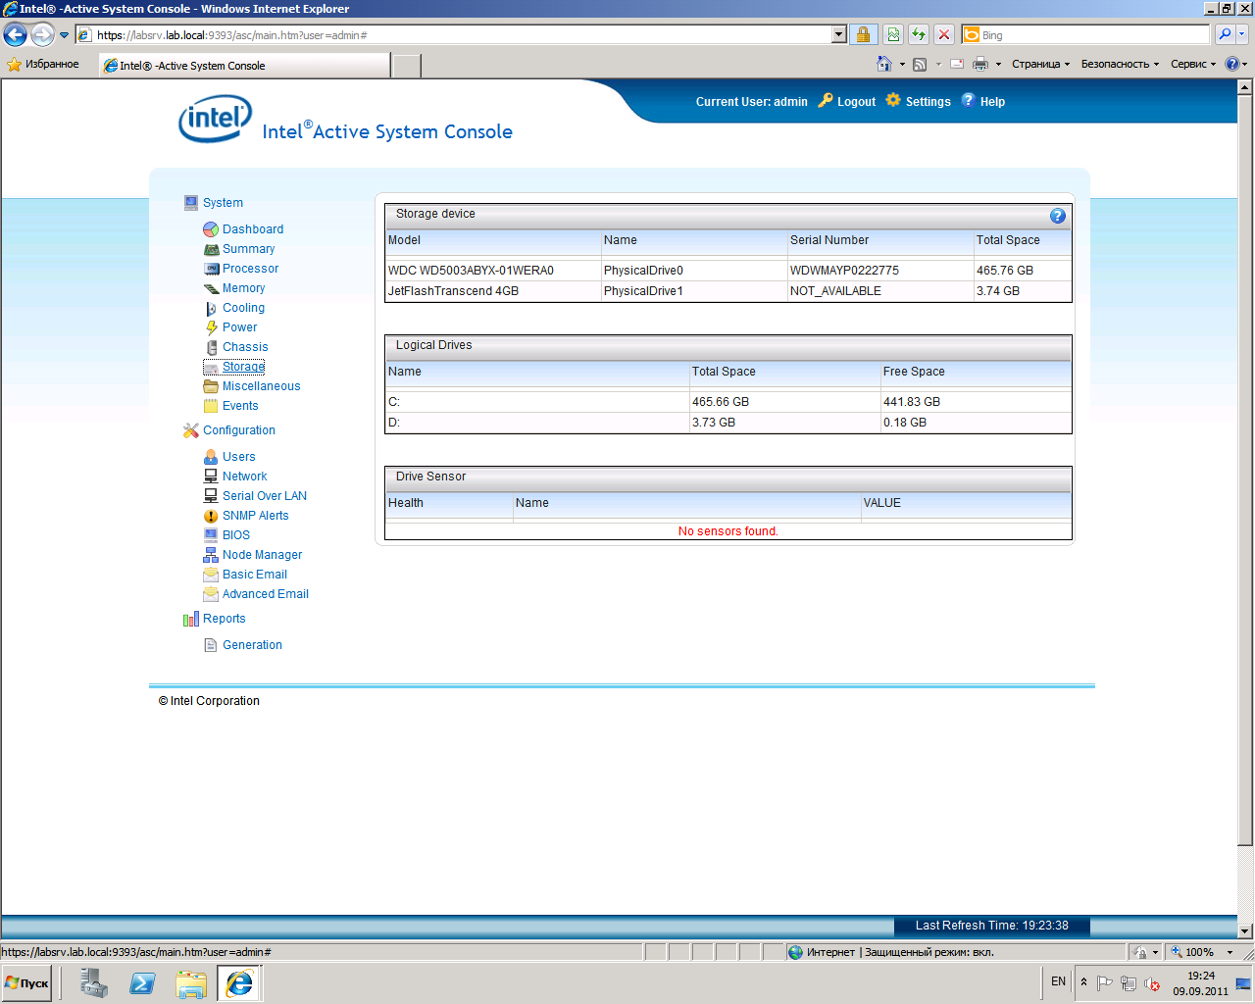Open the Безопасность dropdown menu
The image size is (1255, 1004).
1120,65
